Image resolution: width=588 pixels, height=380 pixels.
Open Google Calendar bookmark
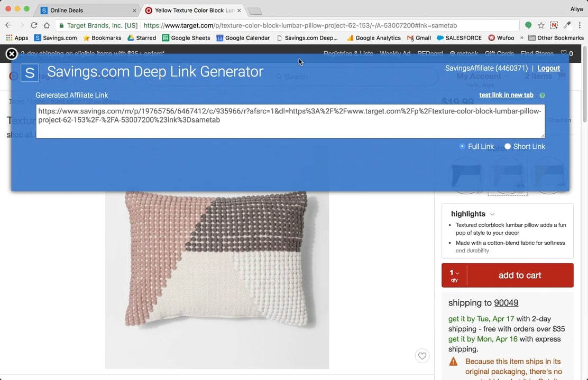tap(243, 38)
